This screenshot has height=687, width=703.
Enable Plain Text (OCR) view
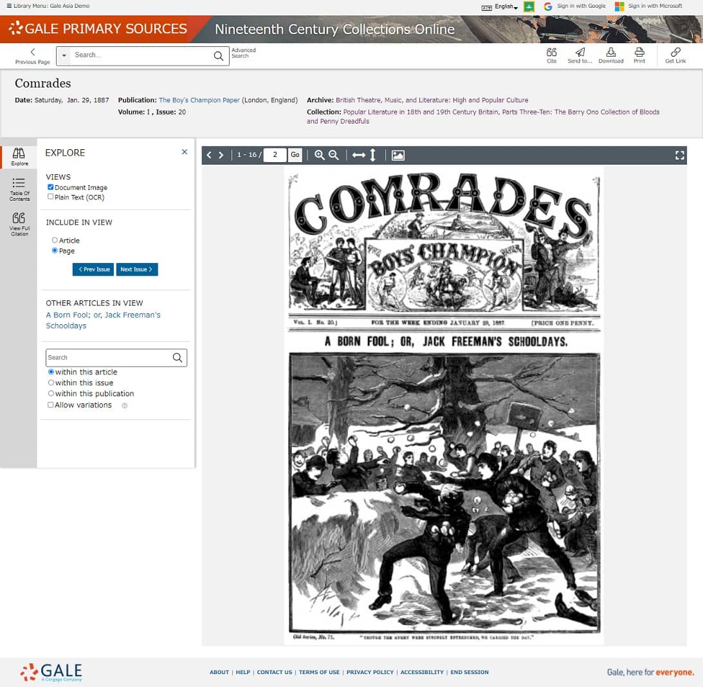click(51, 197)
